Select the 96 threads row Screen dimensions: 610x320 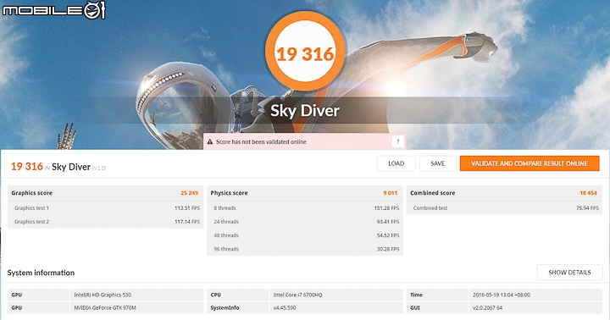point(305,249)
